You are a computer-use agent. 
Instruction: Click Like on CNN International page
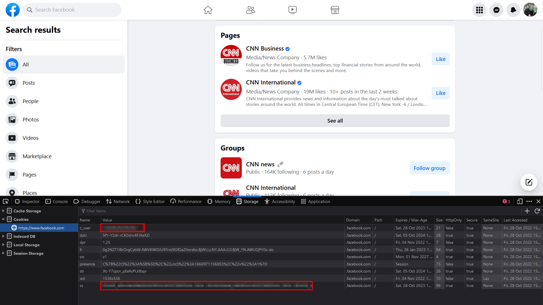440,93
